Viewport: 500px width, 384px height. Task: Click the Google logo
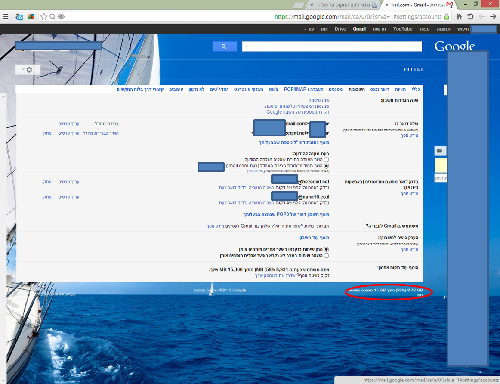coord(455,46)
